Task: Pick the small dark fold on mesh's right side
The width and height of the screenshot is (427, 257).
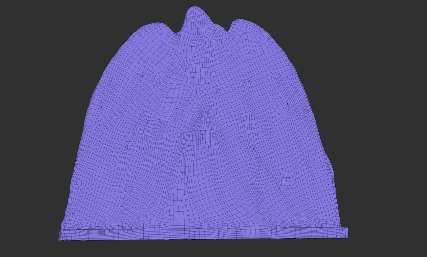Action: point(288,103)
